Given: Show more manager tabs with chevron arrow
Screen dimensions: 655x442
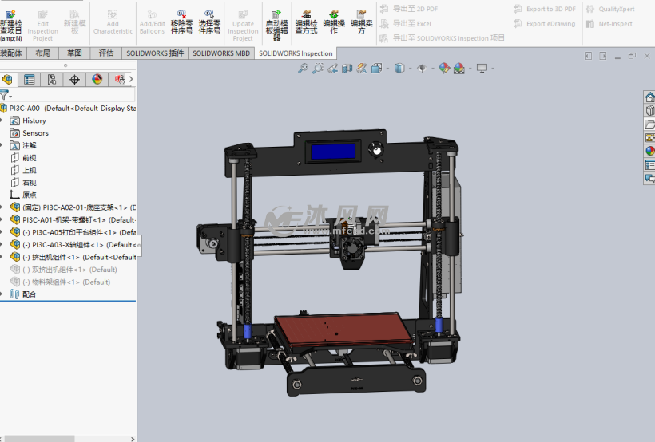Looking at the screenshot, I should pyautogui.click(x=131, y=79).
